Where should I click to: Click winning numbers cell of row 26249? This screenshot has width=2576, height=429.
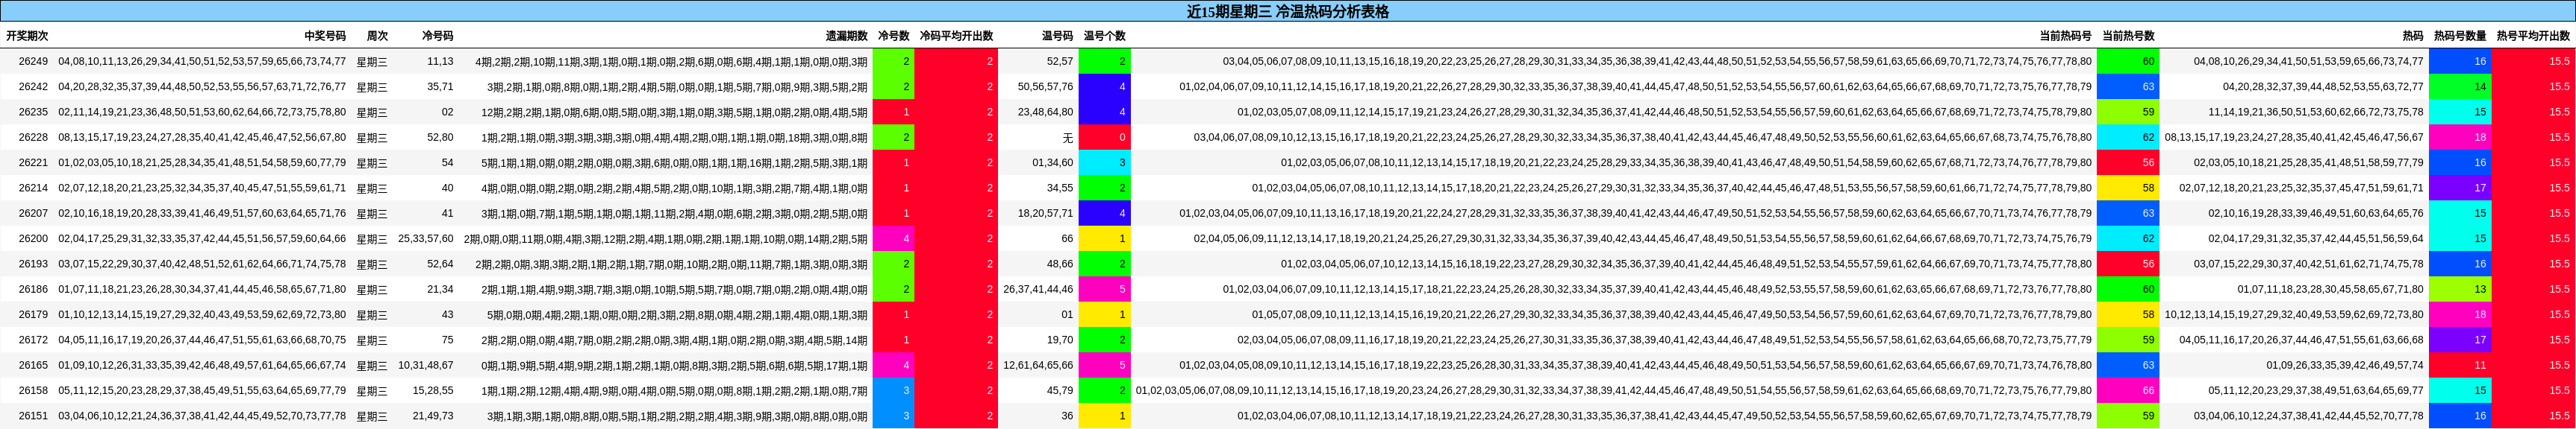click(202, 62)
